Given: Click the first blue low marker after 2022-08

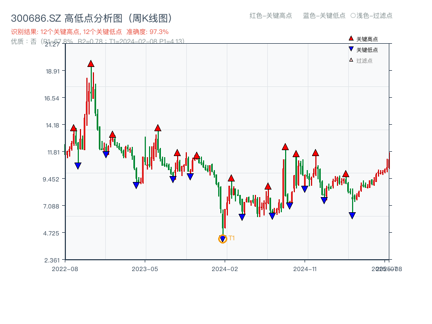Looking at the screenshot, I should point(78,166).
